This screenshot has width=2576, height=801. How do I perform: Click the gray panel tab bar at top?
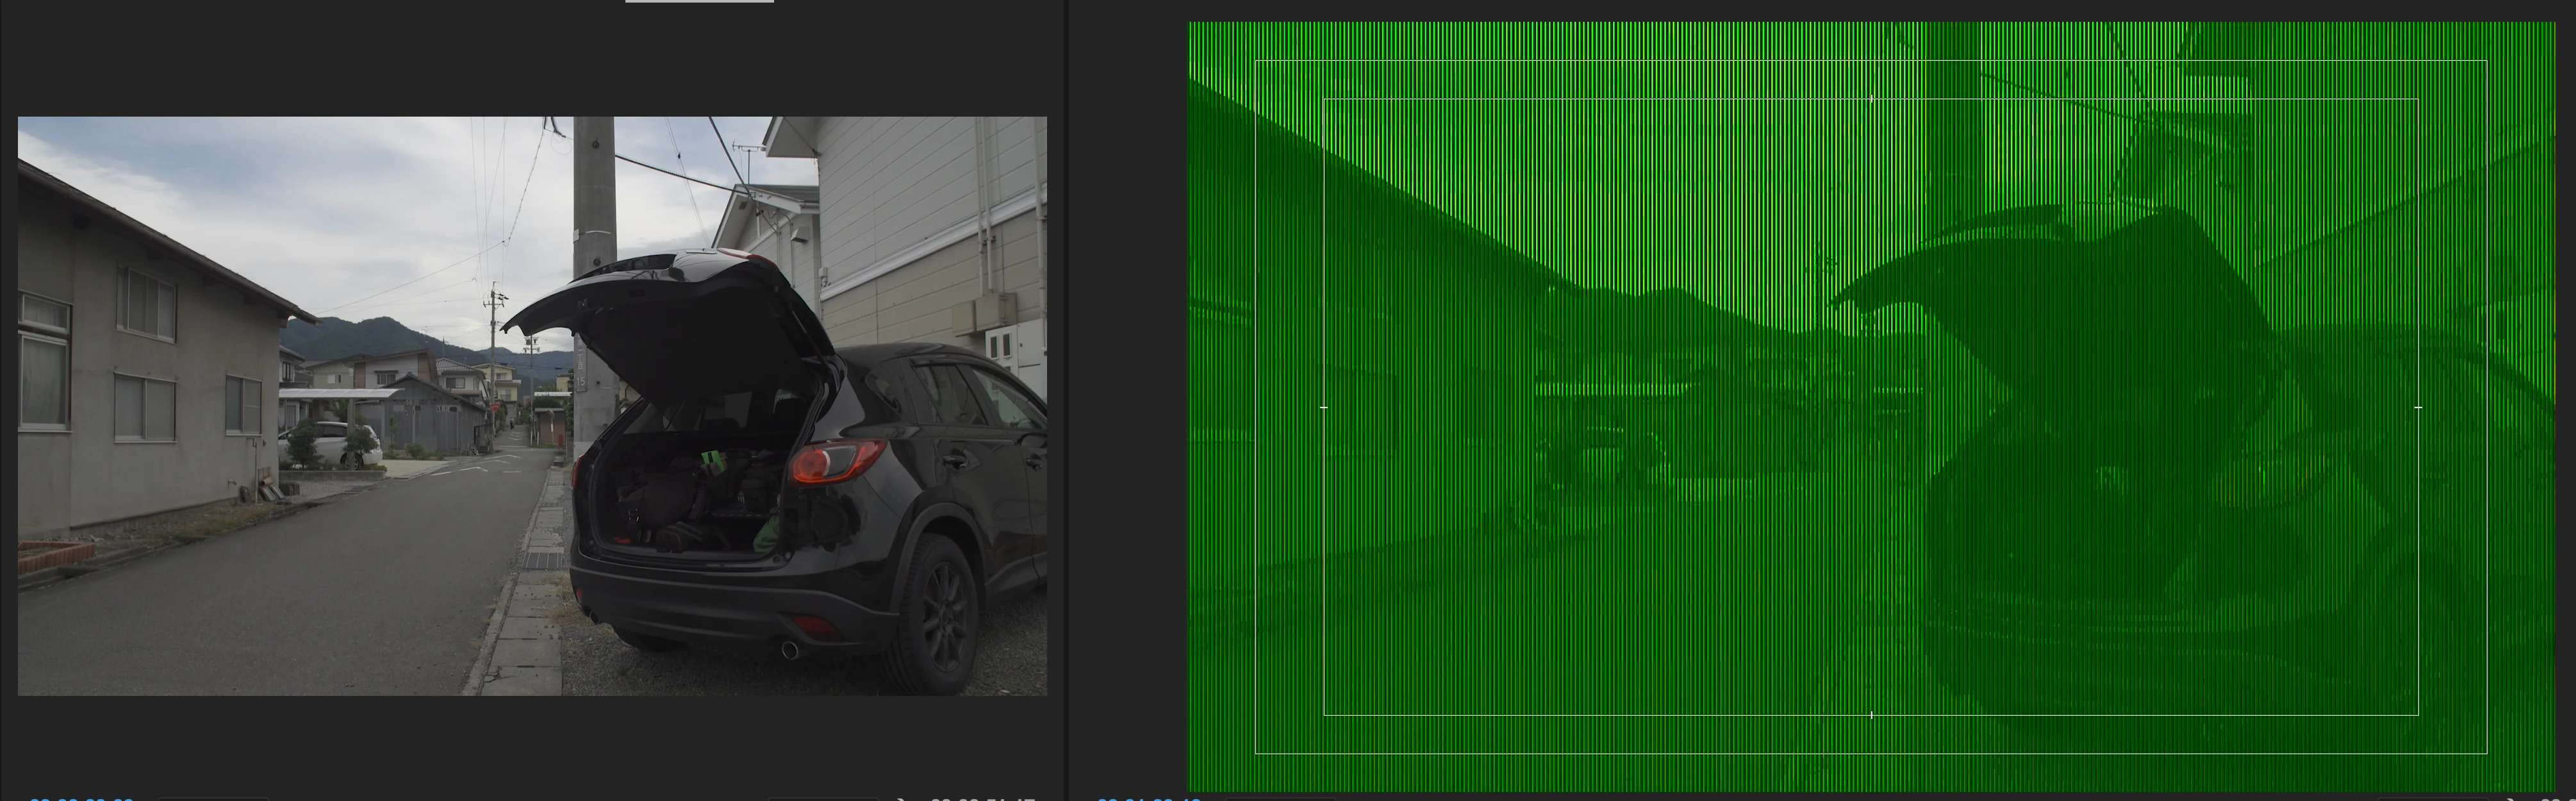coord(699,1)
